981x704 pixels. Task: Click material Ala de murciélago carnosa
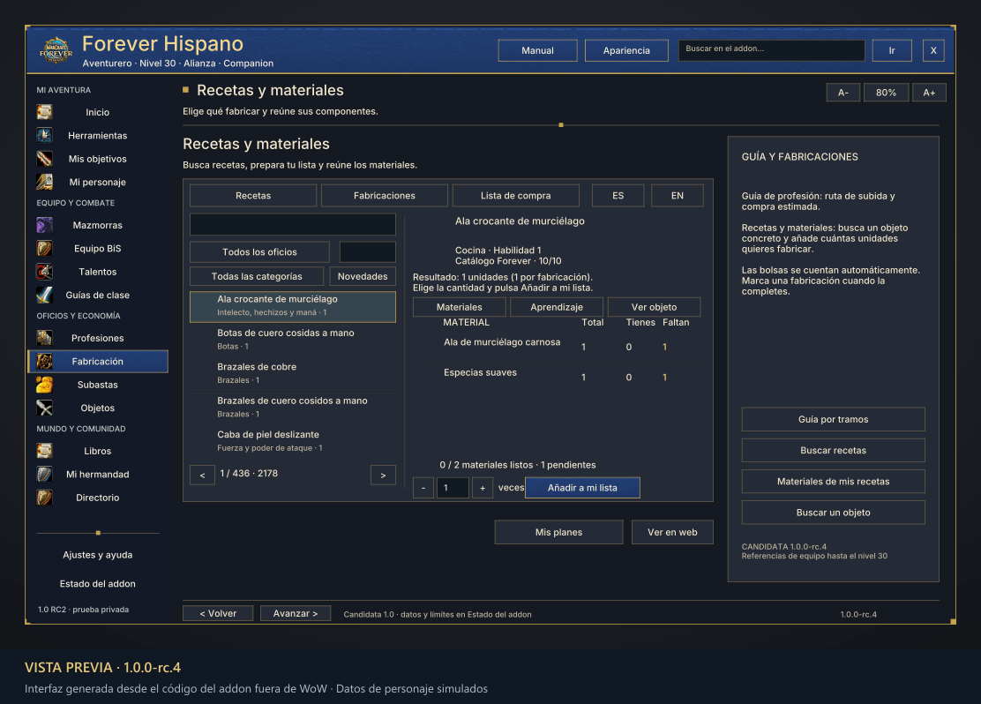point(558,346)
